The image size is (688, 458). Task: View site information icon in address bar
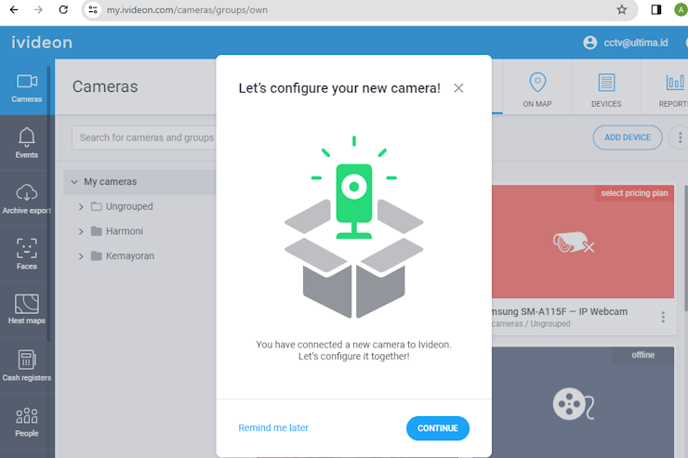(93, 9)
